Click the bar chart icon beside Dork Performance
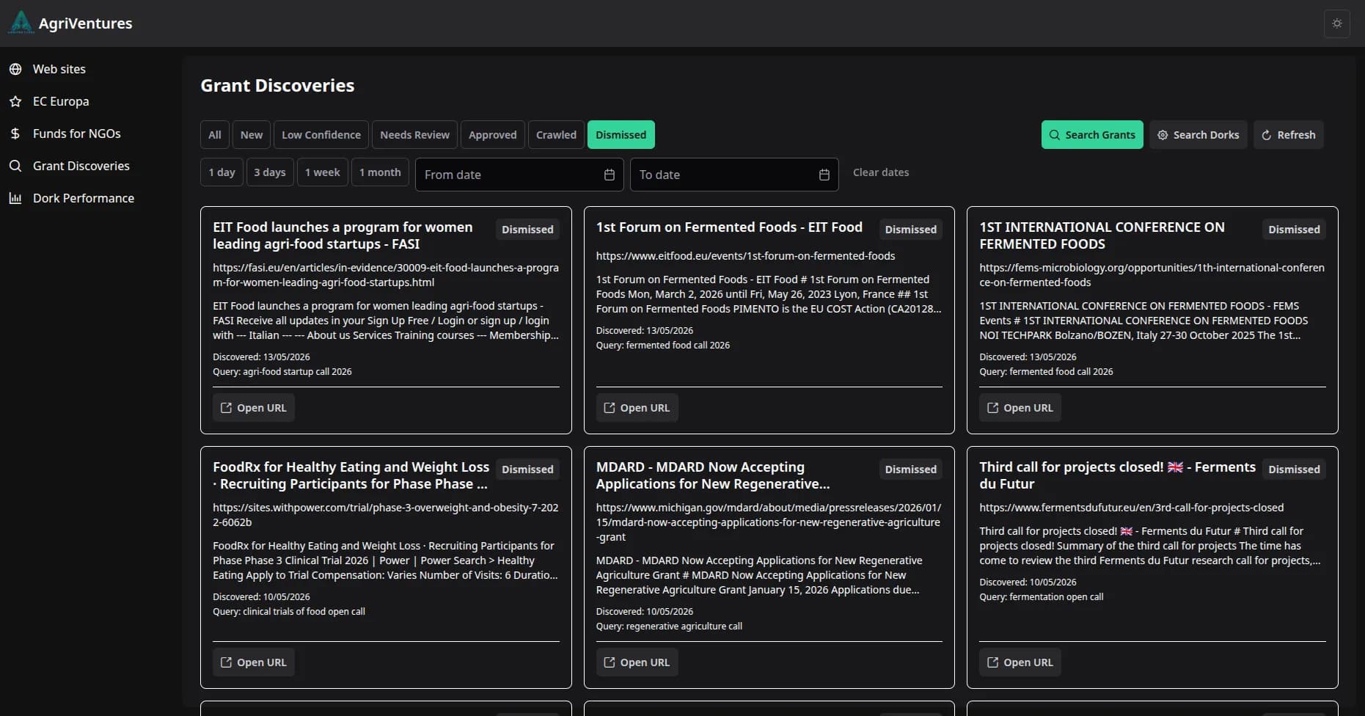Viewport: 1365px width, 716px height. [x=15, y=198]
